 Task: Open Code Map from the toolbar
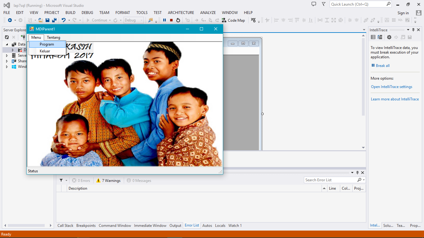coord(233,20)
